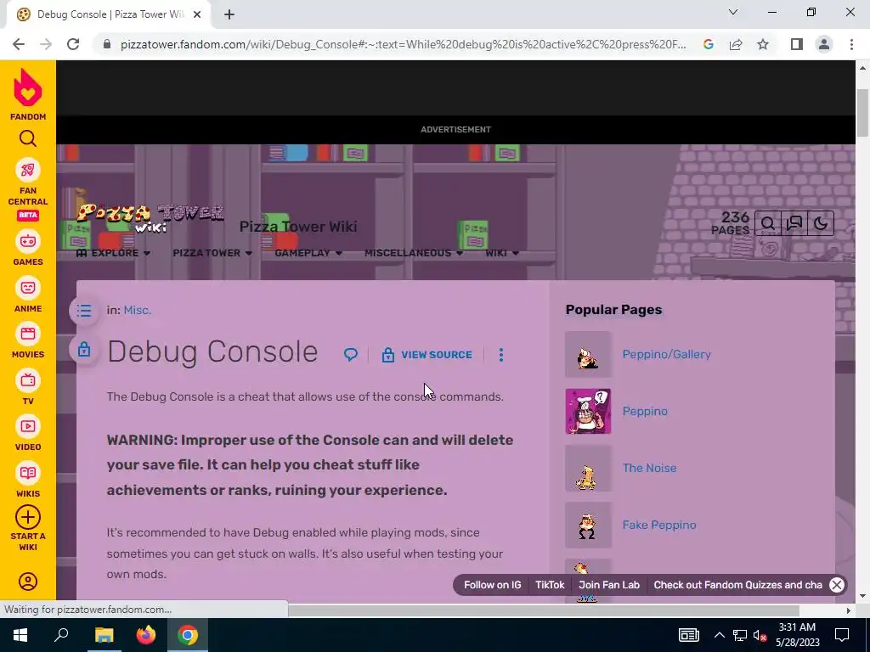
Task: Click the Peppino/Gallery thumbnail image
Action: click(x=588, y=355)
